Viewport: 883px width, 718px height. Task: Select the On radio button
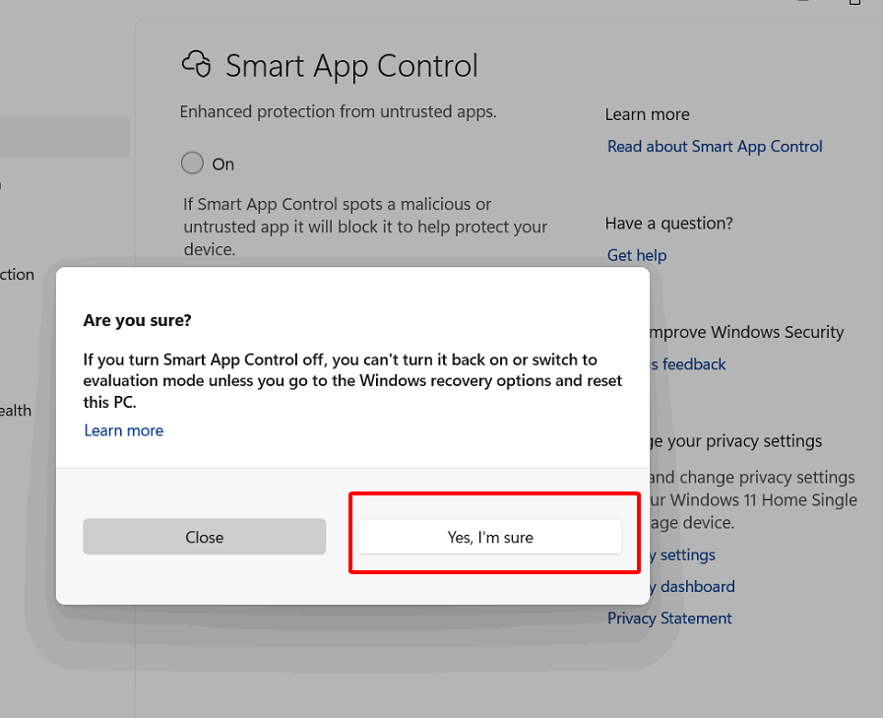point(192,163)
